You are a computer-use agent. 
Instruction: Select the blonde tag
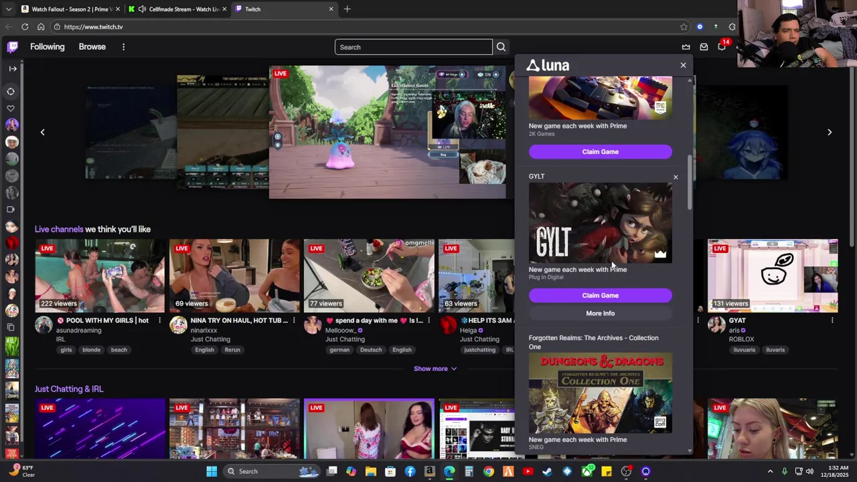tap(91, 349)
